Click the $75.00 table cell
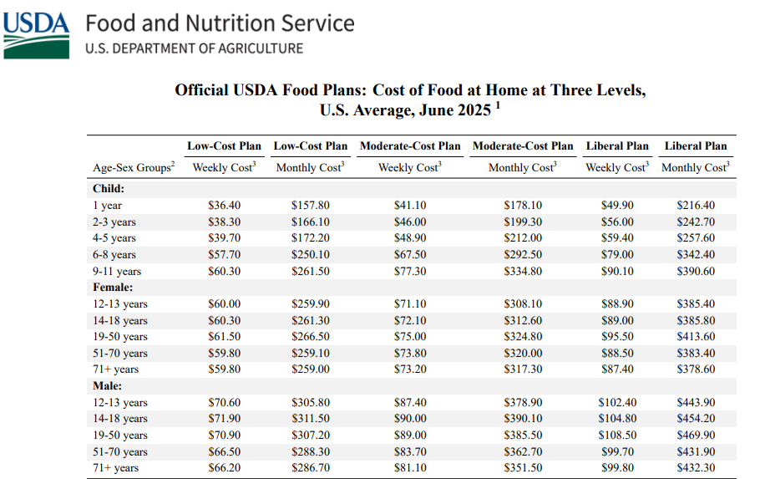This screenshot has width=770, height=479. click(409, 337)
